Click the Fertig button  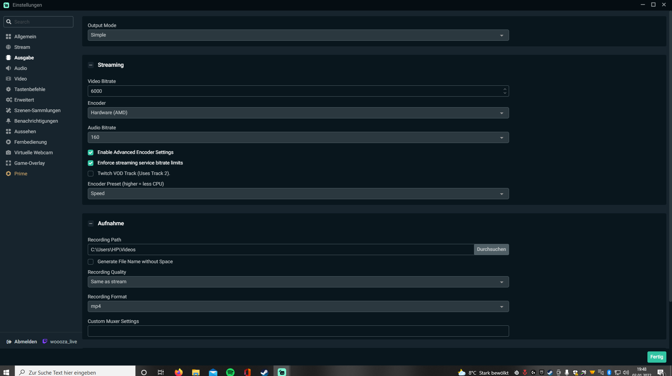pyautogui.click(x=657, y=357)
